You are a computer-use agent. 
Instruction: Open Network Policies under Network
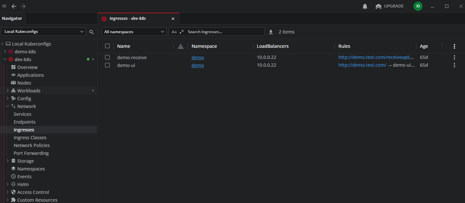[32, 145]
